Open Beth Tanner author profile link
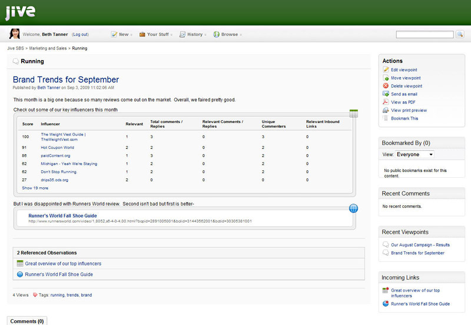471x325 pixels. click(x=49, y=88)
